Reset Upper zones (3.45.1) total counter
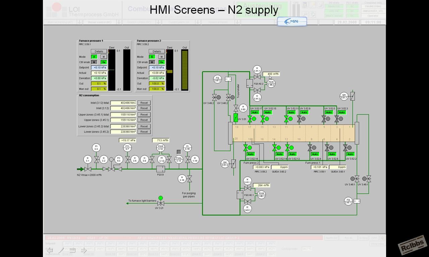This screenshot has width=429, height=257. [144, 115]
